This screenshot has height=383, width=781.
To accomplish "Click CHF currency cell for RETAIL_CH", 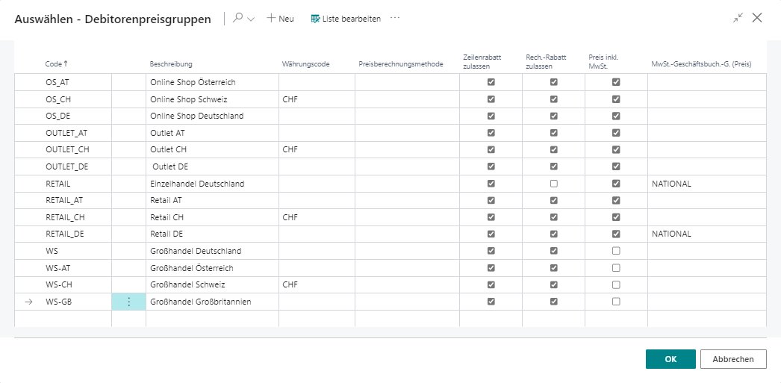I will pyautogui.click(x=292, y=217).
